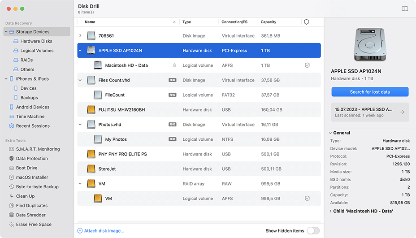Click the lock icon beside Macintosh HD - Data
The width and height of the screenshot is (416, 238).
point(174,65)
